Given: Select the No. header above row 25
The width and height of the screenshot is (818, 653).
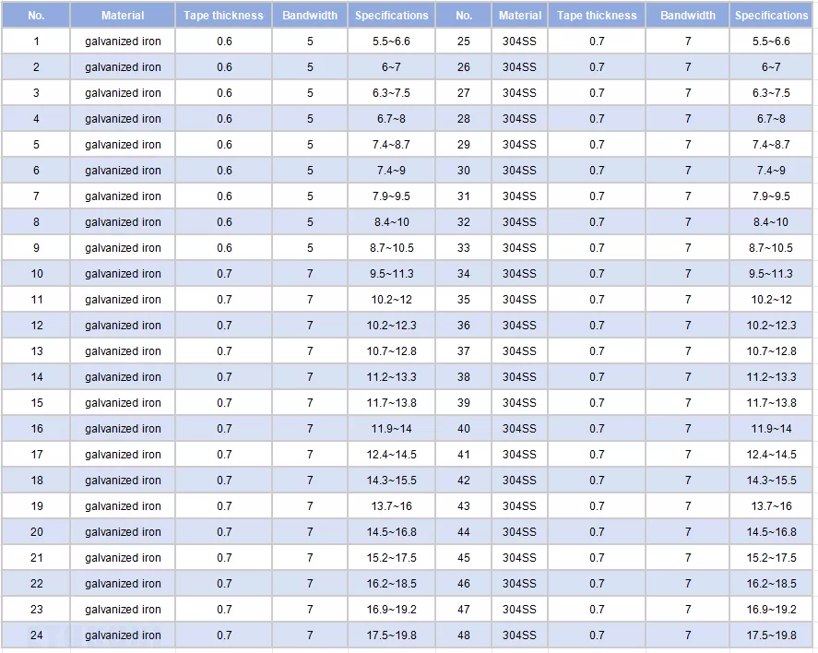Looking at the screenshot, I should point(463,16).
